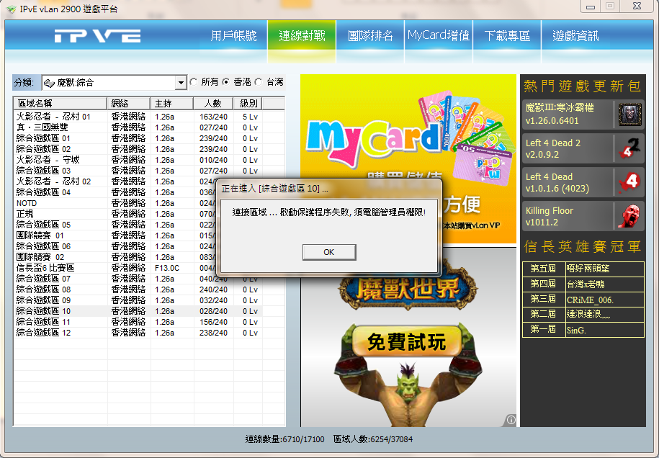Click the IPvE app icon in title bar

10,8
